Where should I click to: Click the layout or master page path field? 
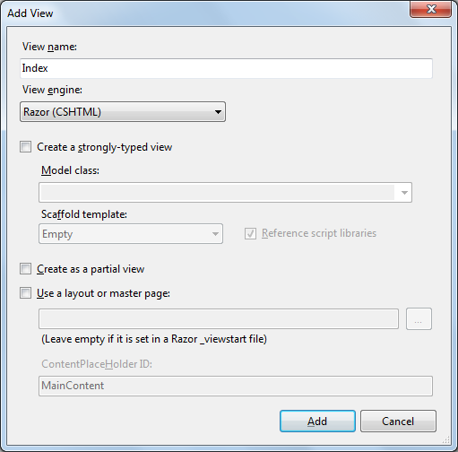[x=219, y=319]
